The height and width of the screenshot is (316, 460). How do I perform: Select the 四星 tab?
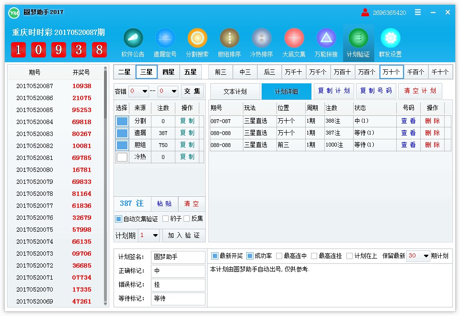[x=168, y=72]
